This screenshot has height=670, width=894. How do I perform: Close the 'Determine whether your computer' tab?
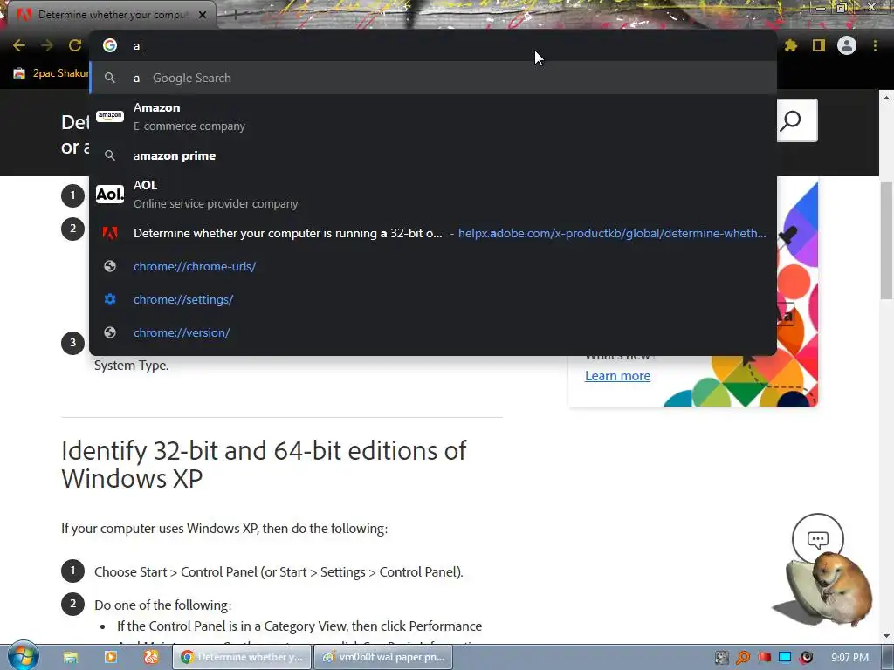click(x=203, y=15)
